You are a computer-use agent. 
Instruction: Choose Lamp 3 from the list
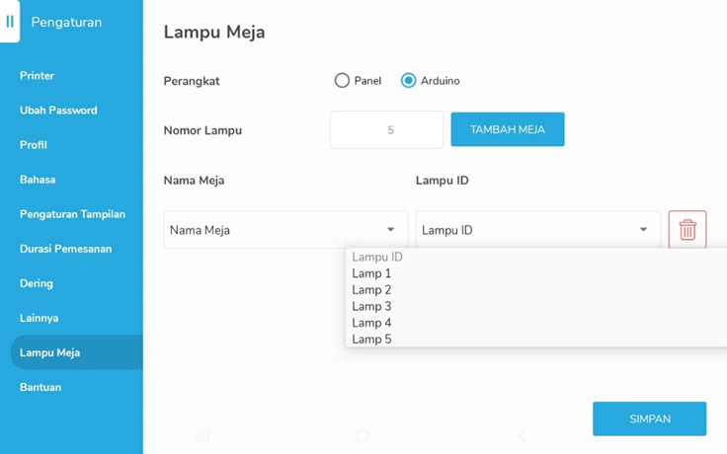(x=371, y=306)
